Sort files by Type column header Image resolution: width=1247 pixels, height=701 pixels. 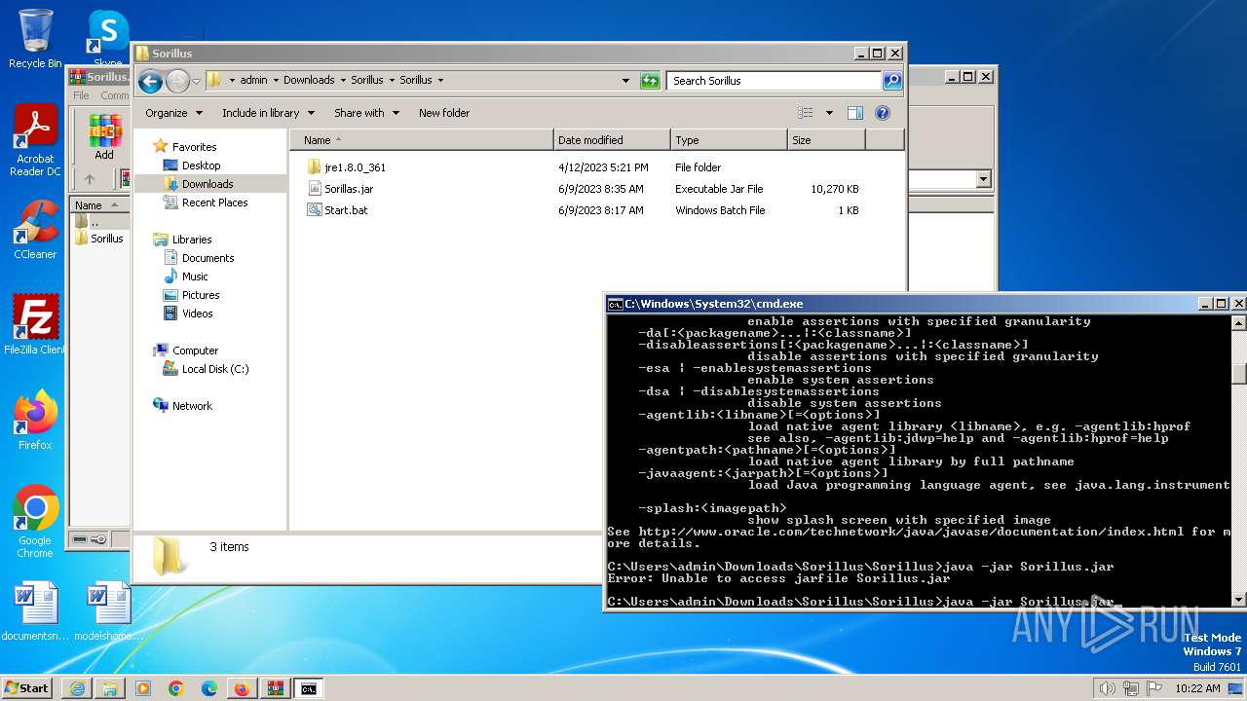pos(729,140)
